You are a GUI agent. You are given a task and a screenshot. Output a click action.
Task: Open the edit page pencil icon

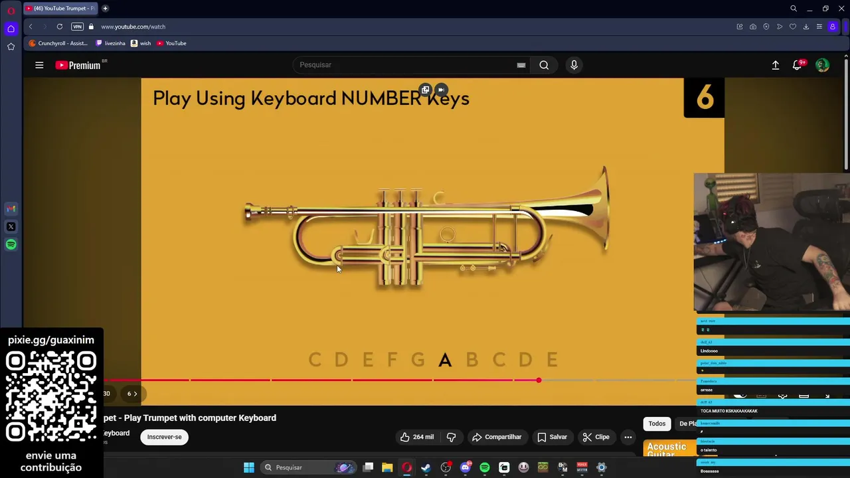click(740, 27)
